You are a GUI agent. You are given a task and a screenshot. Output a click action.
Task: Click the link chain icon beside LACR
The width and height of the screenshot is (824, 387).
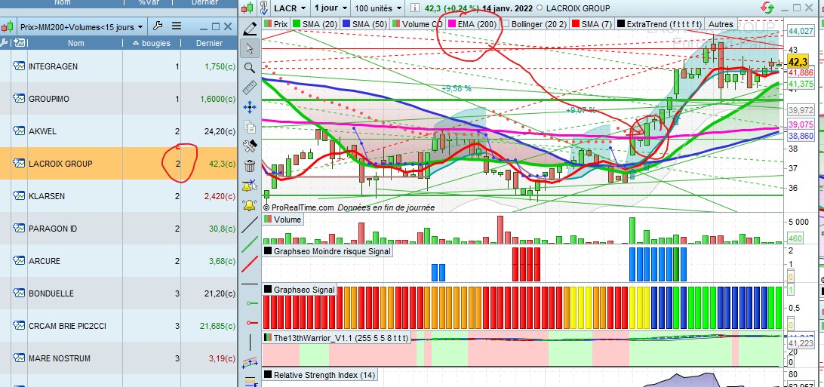[264, 8]
